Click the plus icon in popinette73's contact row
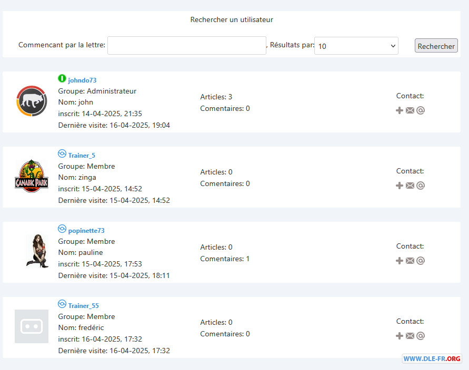Screen dimensions: 469x370 coord(400,261)
